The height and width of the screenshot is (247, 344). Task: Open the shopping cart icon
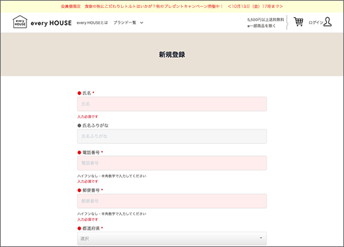point(298,22)
